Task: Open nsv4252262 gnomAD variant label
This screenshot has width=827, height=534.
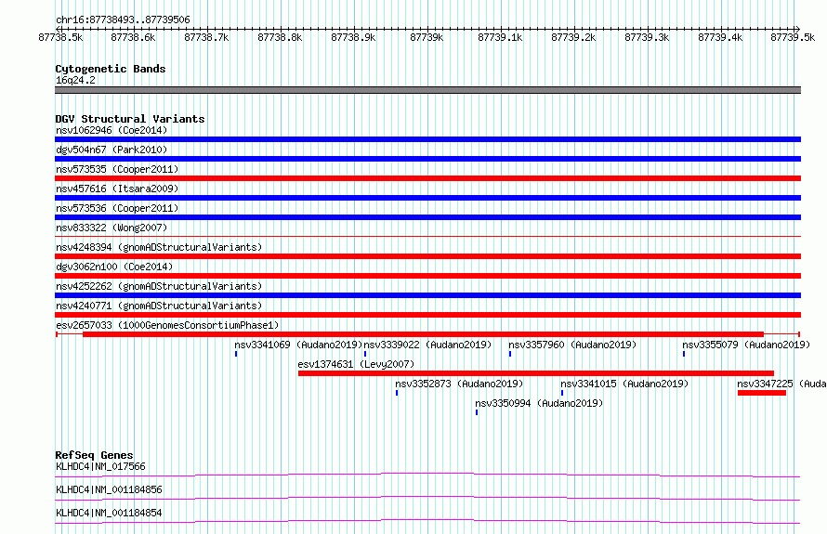Action: pos(159,286)
